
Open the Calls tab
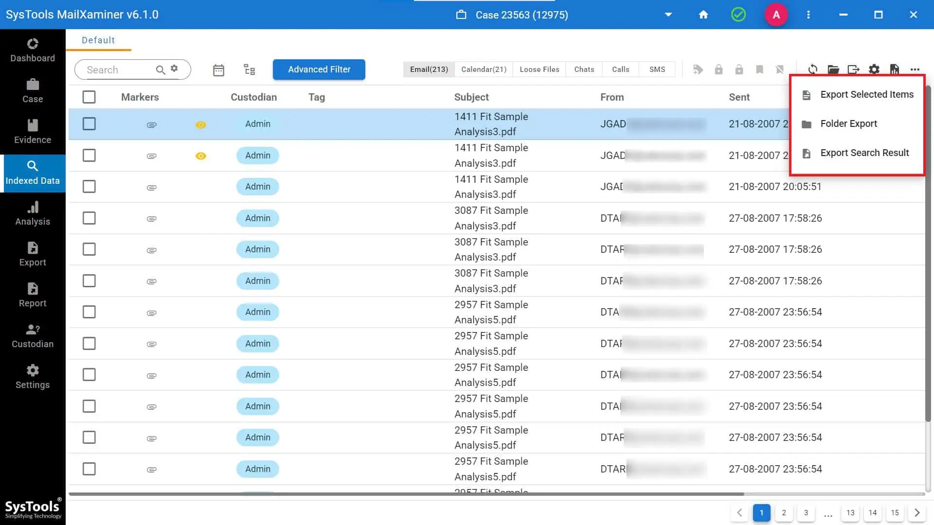pyautogui.click(x=620, y=70)
